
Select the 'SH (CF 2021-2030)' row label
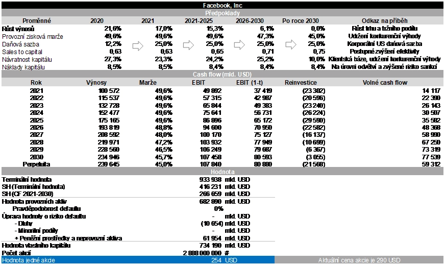click(x=27, y=194)
